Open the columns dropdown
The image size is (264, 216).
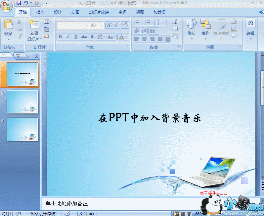154,31
